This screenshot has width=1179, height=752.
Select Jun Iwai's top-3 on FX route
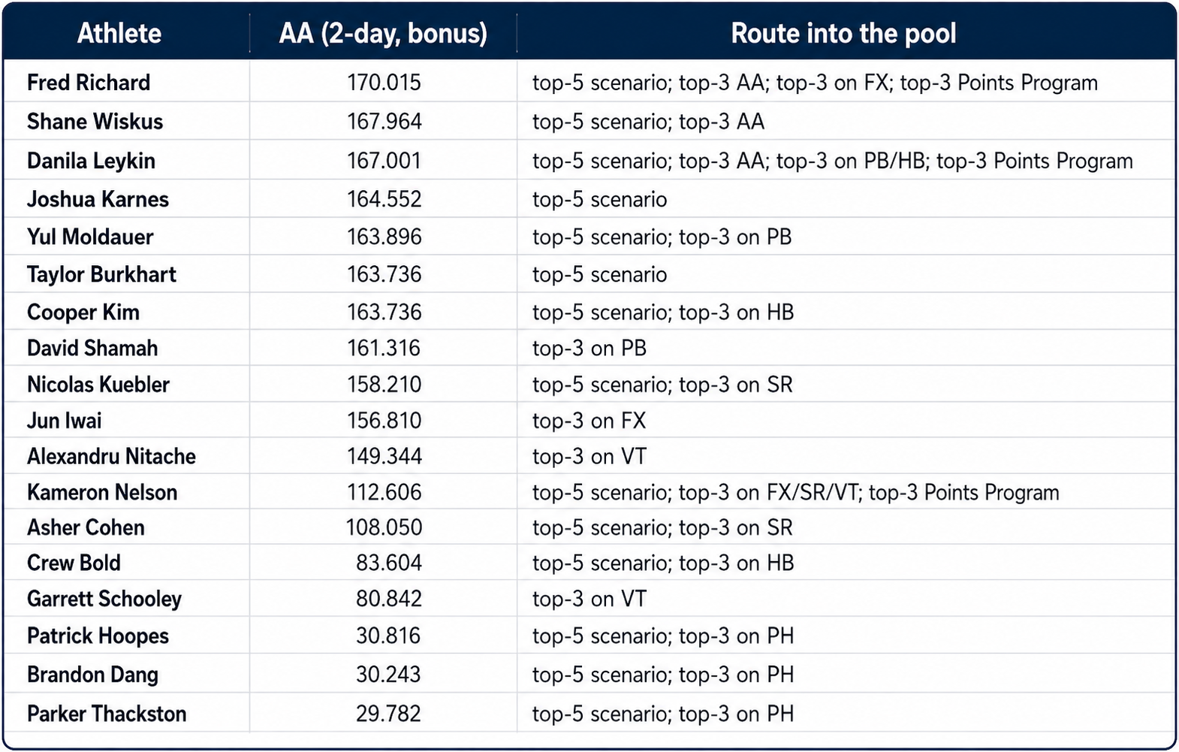click(589, 421)
